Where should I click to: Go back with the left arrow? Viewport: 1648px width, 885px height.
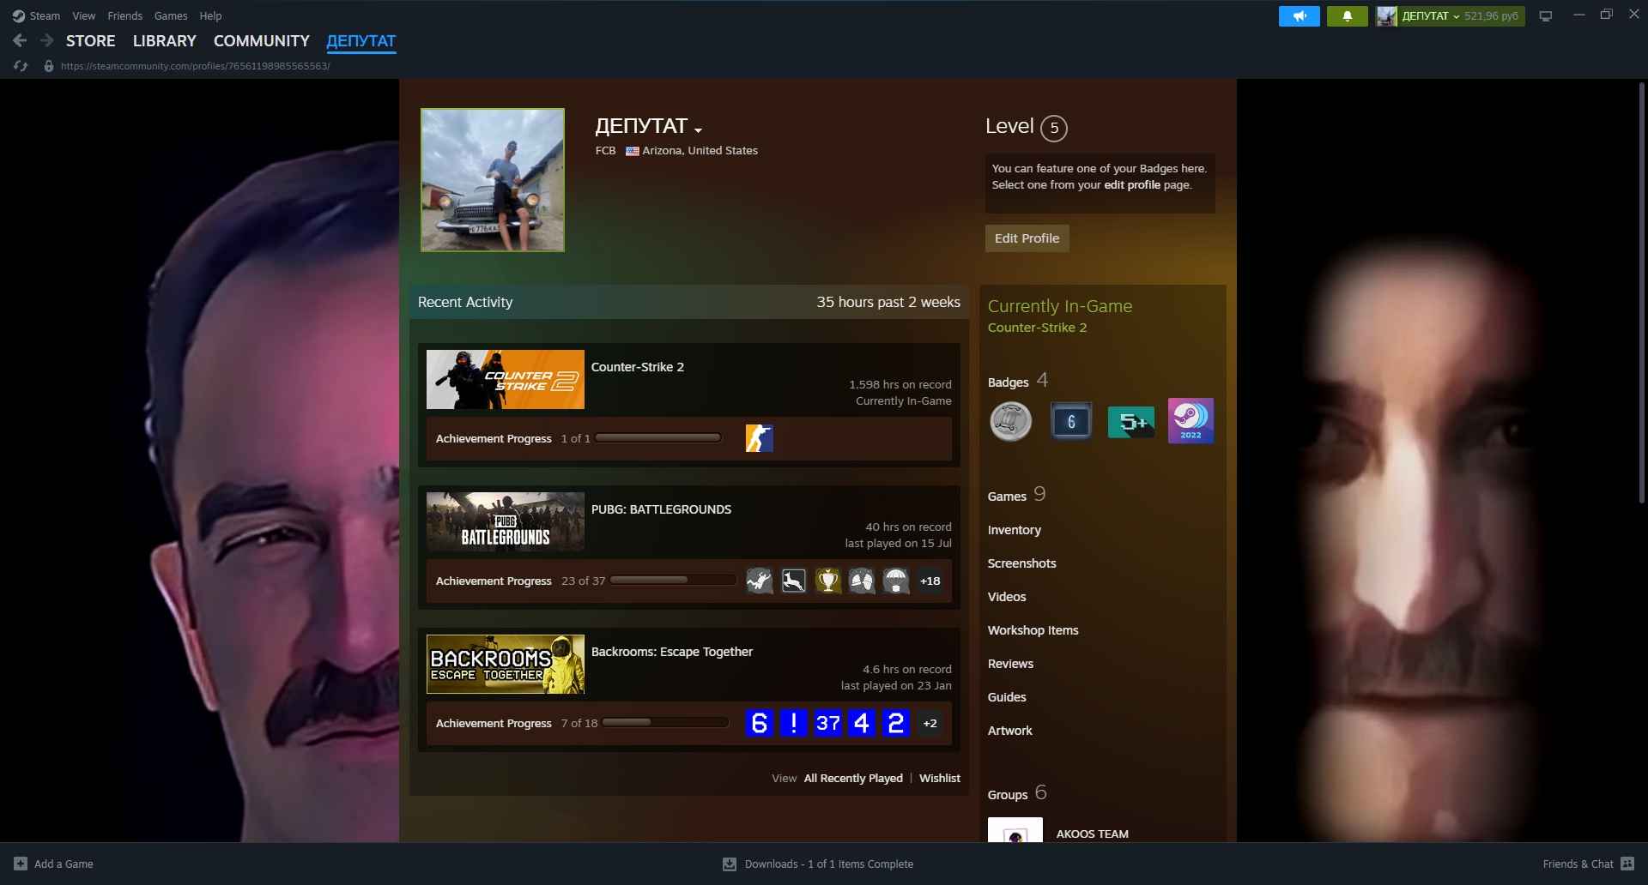coord(20,40)
